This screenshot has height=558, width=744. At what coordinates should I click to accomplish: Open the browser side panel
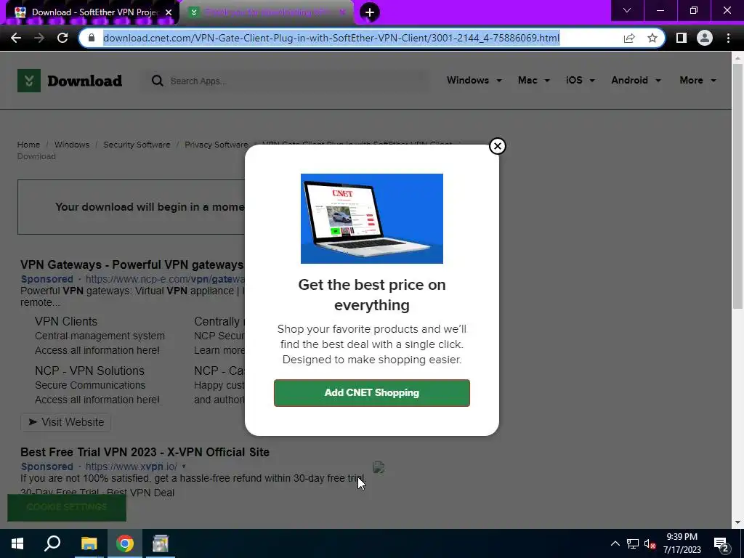click(681, 38)
